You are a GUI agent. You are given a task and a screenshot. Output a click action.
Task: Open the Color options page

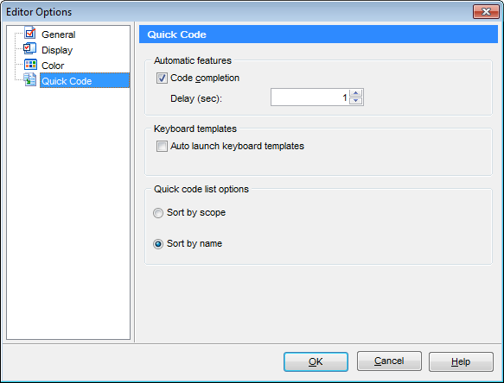(x=53, y=66)
